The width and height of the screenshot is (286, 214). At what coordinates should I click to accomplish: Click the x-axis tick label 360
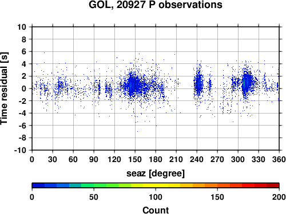pos(279,159)
